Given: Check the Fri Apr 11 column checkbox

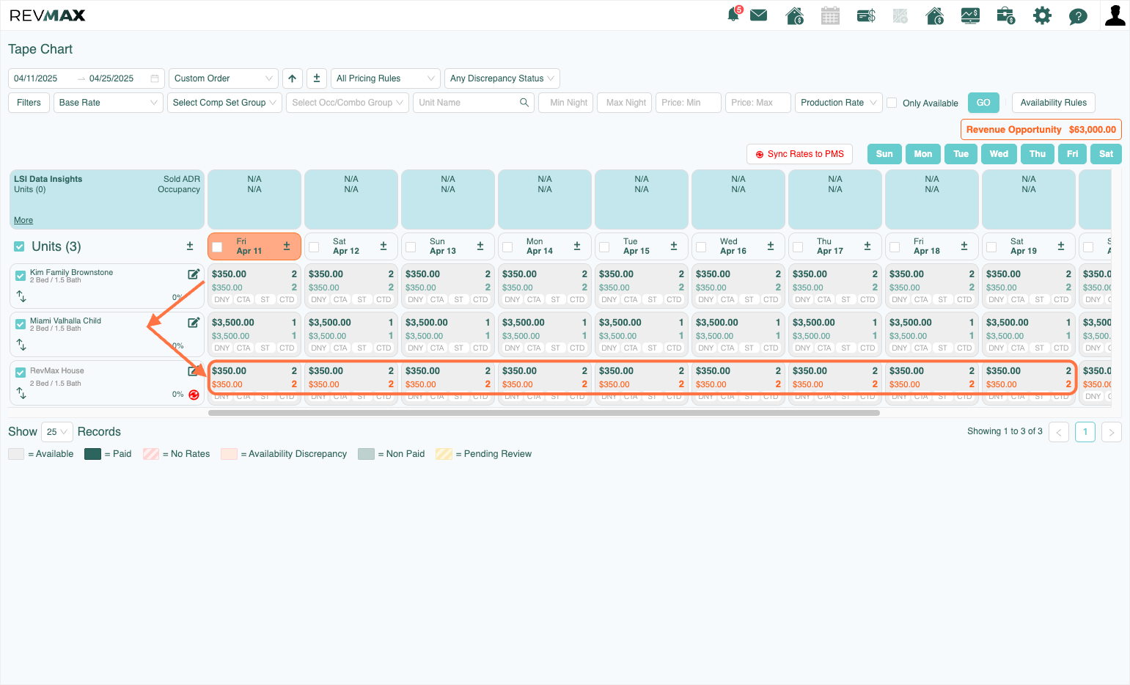Looking at the screenshot, I should 217,247.
